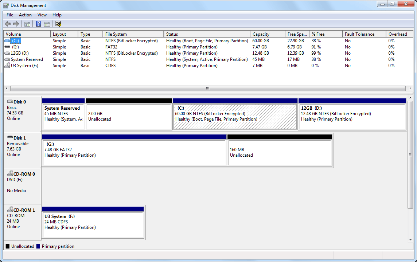Viewport: 417px width, 262px height.
Task: Click the "99 %" free cell
Action: point(316,53)
